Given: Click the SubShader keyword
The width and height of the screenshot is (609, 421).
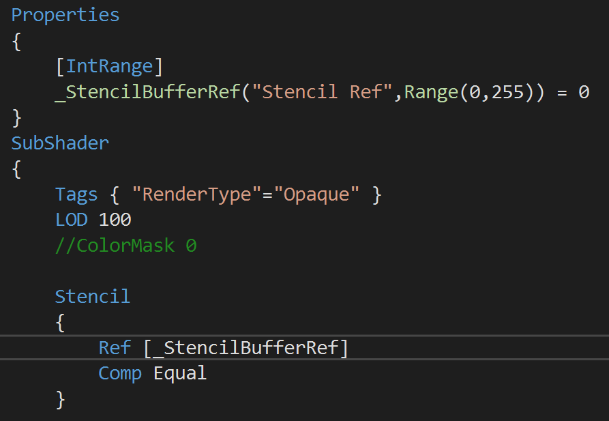Looking at the screenshot, I should pyautogui.click(x=60, y=143).
